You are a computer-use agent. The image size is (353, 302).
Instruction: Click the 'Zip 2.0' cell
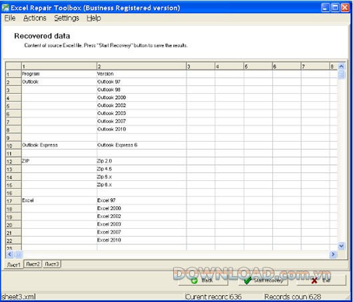(x=142, y=161)
